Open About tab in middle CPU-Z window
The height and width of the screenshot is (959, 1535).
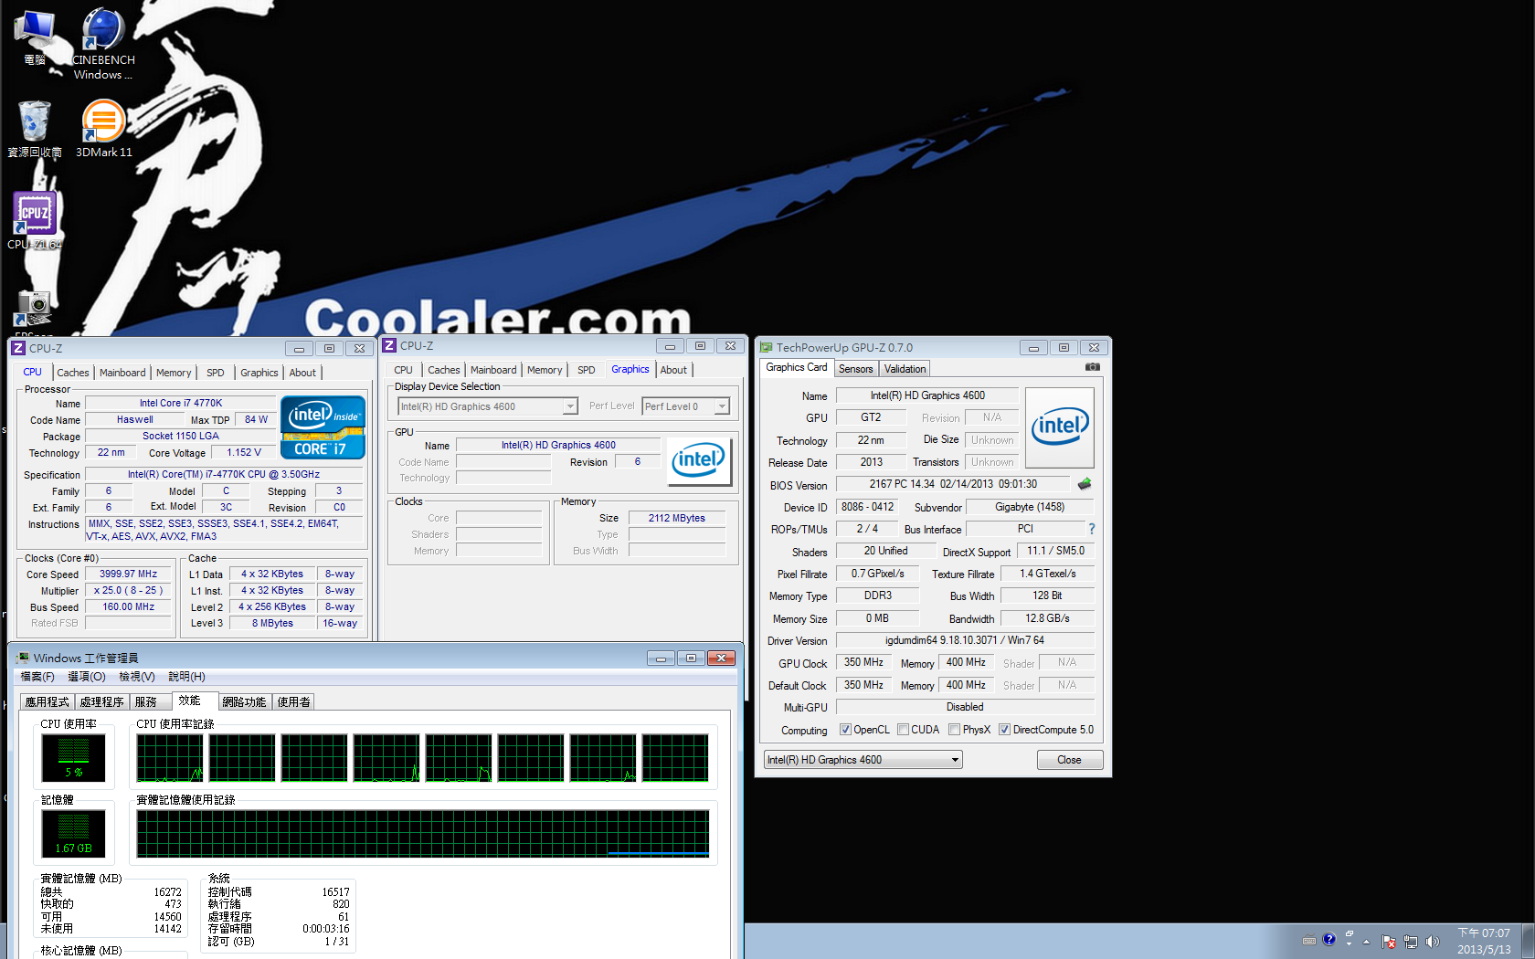(673, 370)
